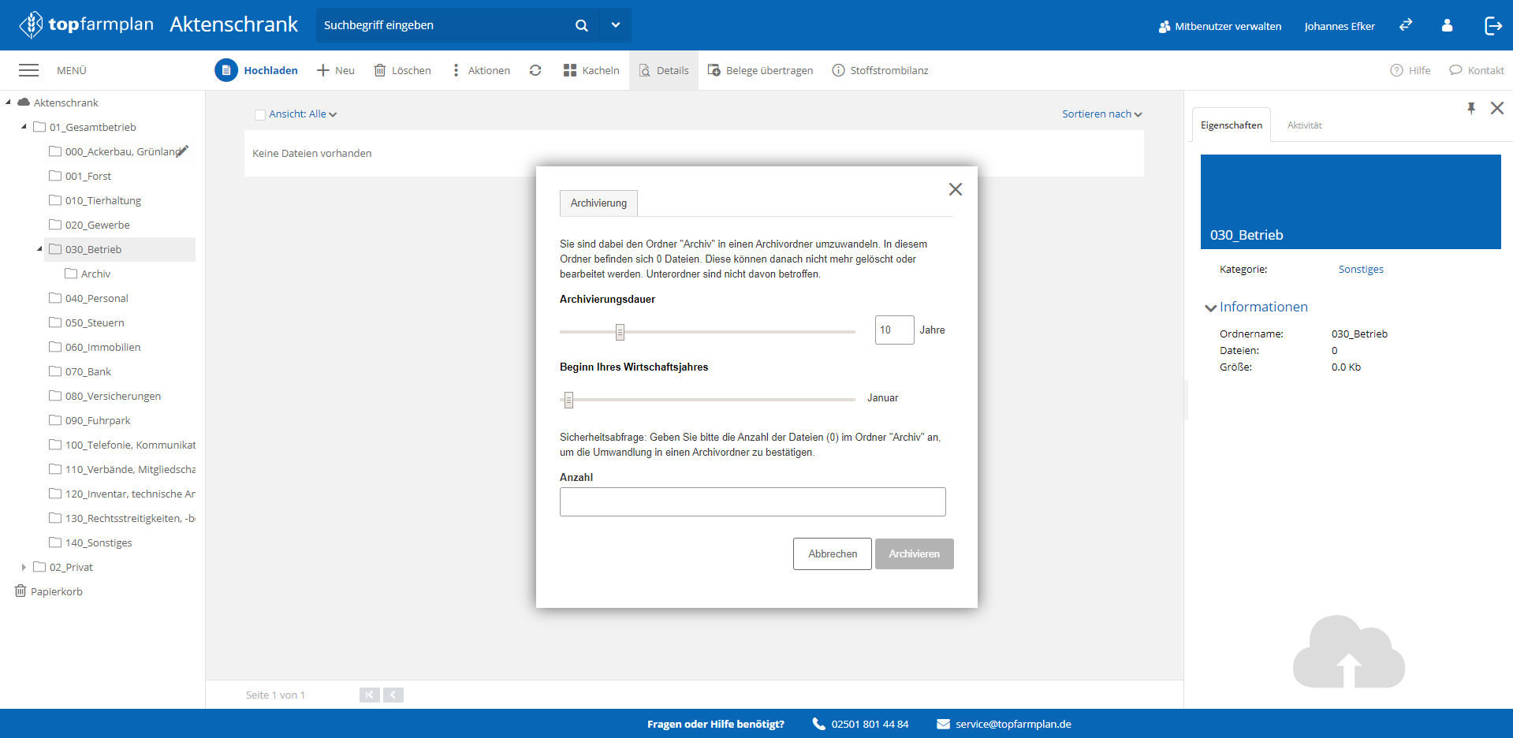1513x738 pixels.
Task: Open Stoffstrombilanz
Action: click(880, 70)
